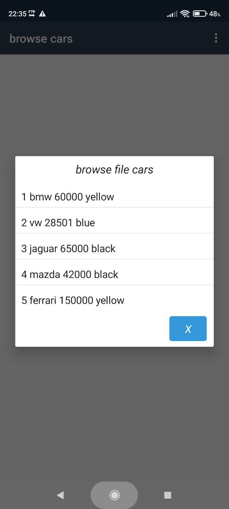The height and width of the screenshot is (509, 229).
Task: Open the three-dot overflow menu
Action: coord(216,38)
